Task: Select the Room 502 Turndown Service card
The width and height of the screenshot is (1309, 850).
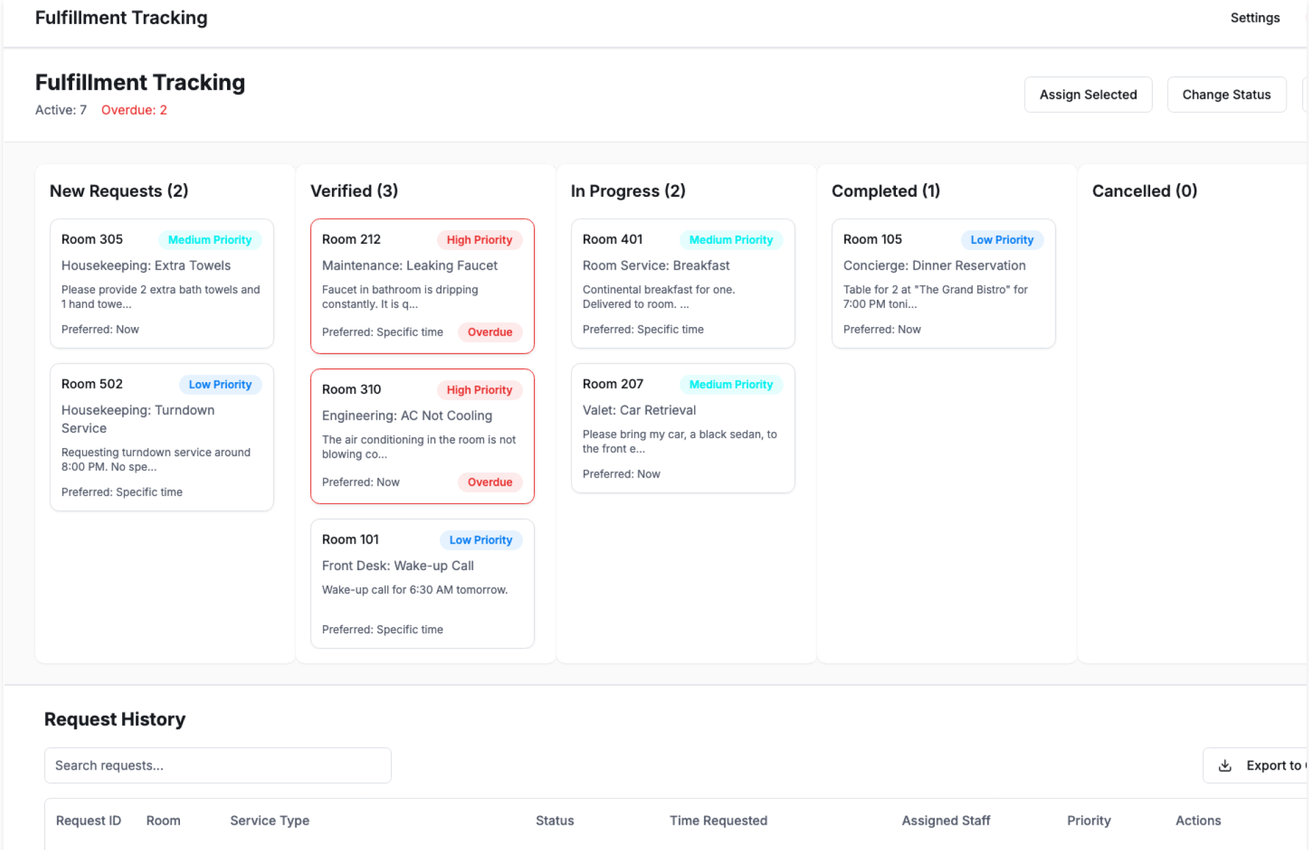Action: (x=162, y=437)
